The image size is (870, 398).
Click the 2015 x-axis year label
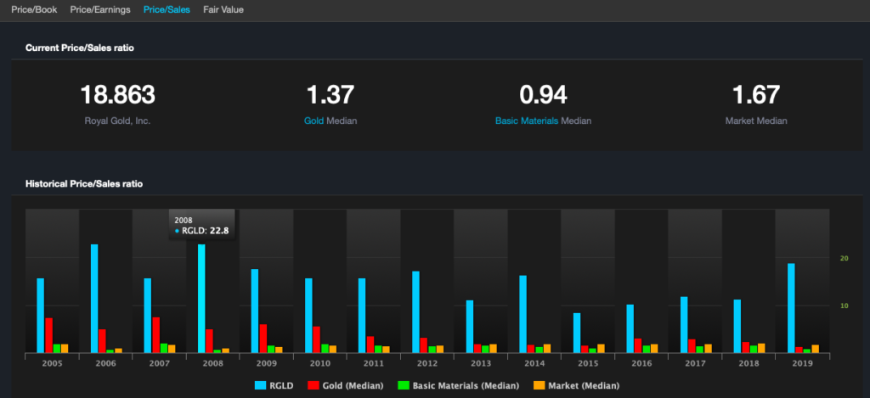588,364
